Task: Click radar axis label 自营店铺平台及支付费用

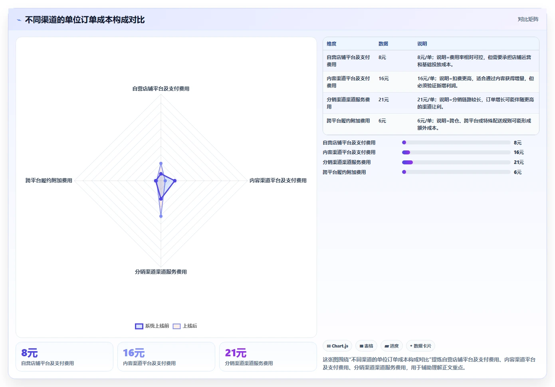Action: coord(161,89)
